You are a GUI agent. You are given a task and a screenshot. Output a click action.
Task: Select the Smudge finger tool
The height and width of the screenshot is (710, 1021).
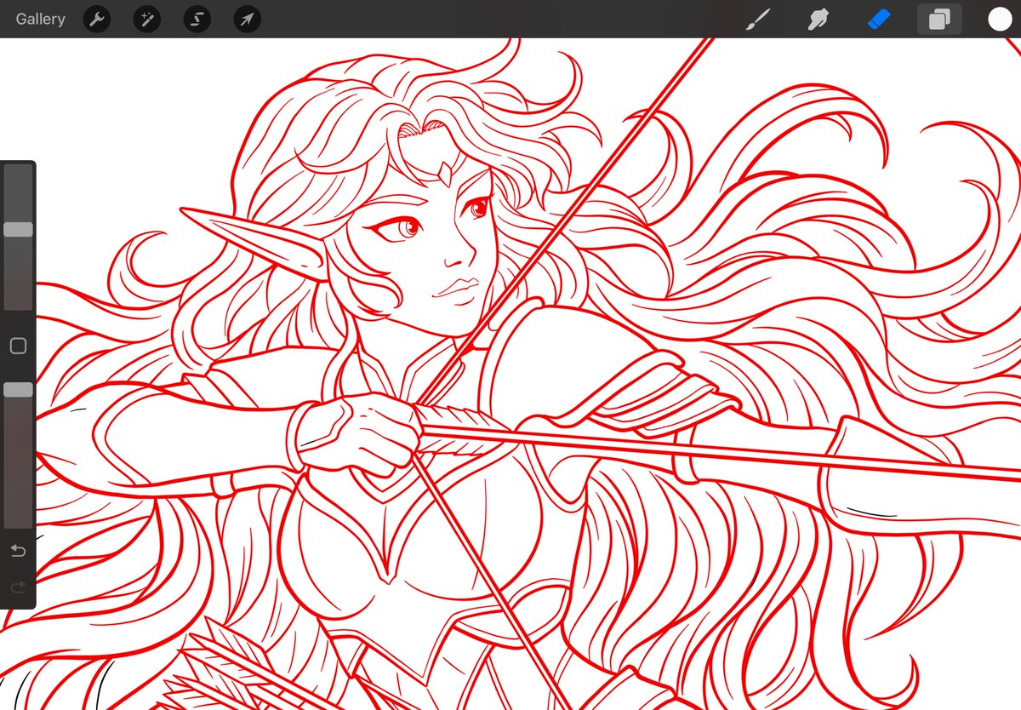point(818,19)
